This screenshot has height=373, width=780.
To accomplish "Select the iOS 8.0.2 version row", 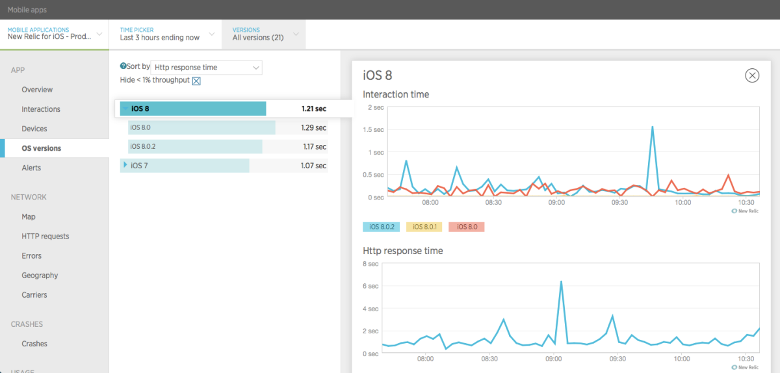I will (227, 147).
